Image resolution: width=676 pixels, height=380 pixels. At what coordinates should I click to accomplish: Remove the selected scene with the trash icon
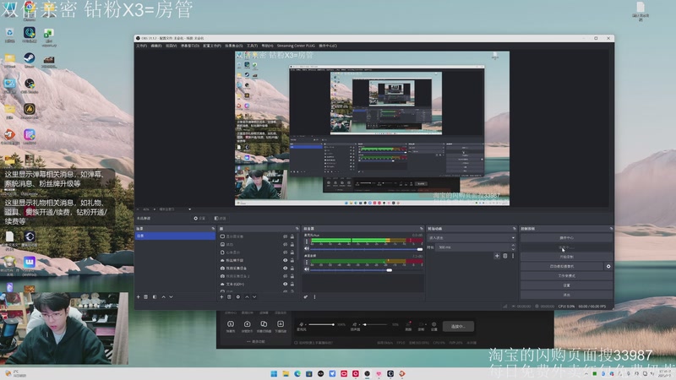click(145, 296)
